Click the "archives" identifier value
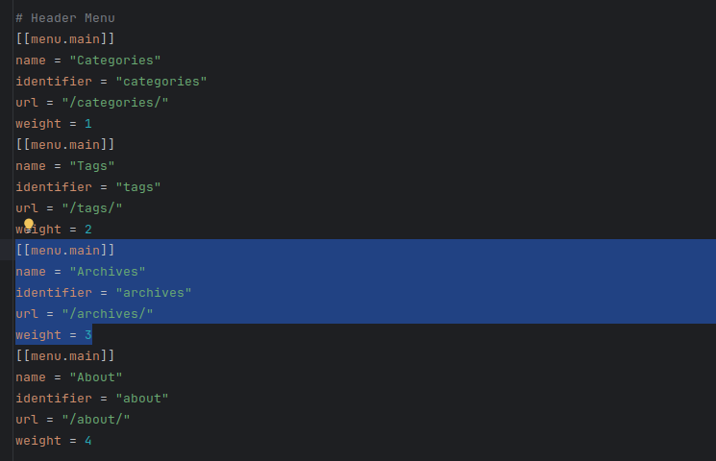Viewport: 716px width, 461px height. click(153, 293)
